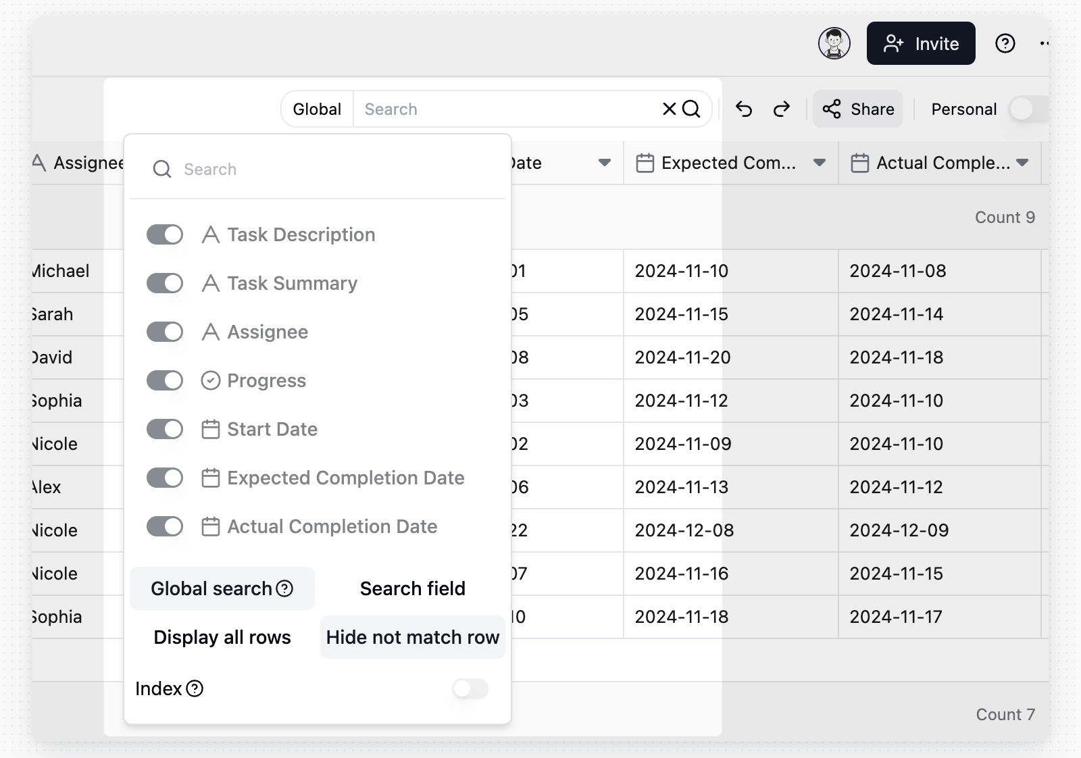The width and height of the screenshot is (1081, 758).
Task: Click actual date cell 2024-11-14
Action: click(939, 314)
